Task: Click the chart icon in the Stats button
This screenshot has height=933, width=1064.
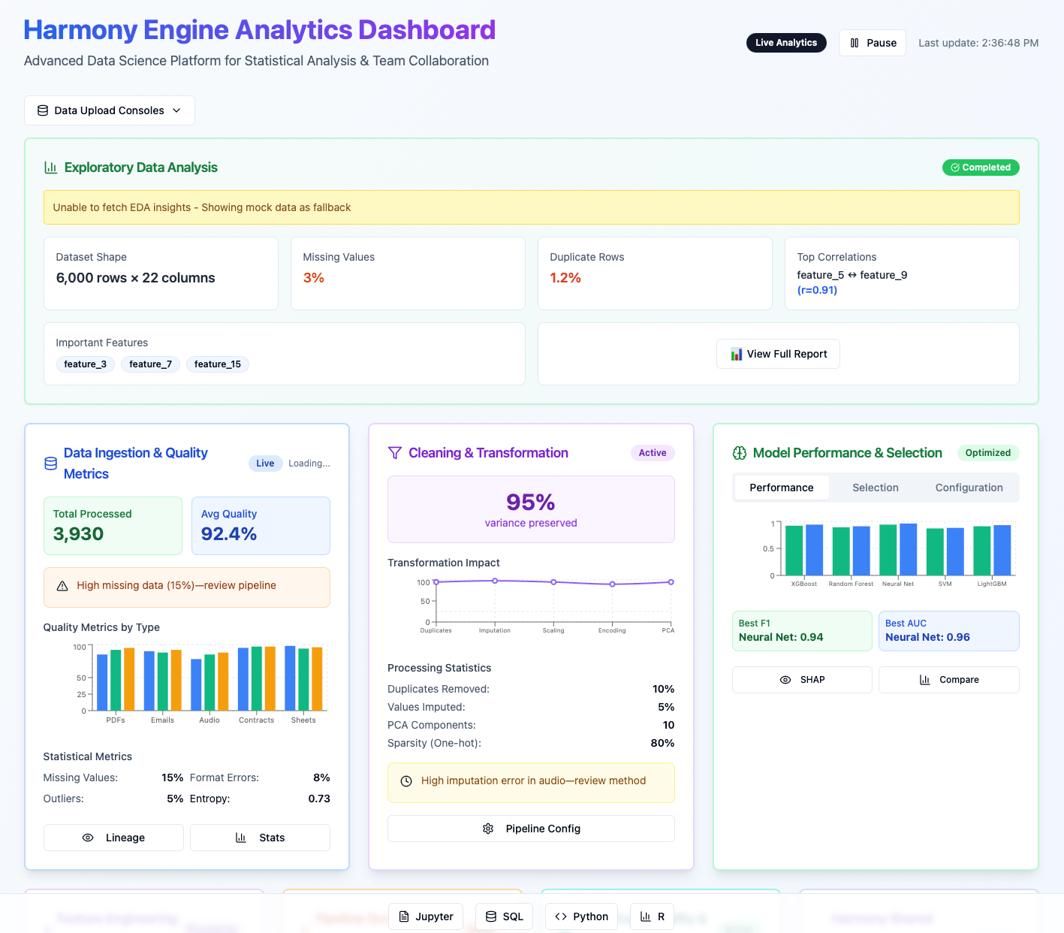Action: tap(241, 838)
